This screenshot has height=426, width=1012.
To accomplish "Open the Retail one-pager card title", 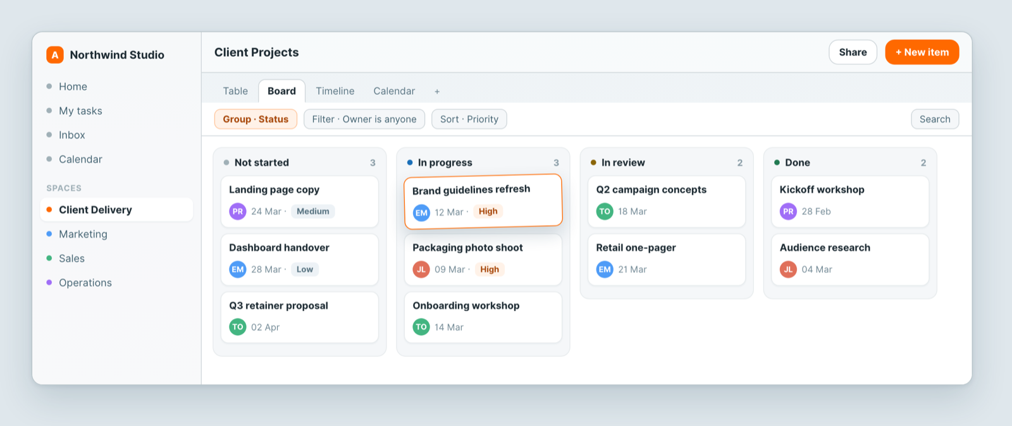I will click(x=636, y=248).
